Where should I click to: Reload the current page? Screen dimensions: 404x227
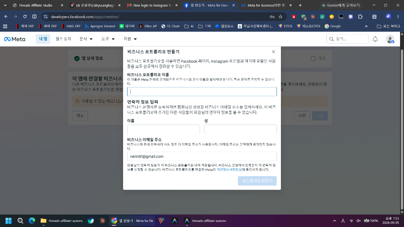click(x=25, y=17)
